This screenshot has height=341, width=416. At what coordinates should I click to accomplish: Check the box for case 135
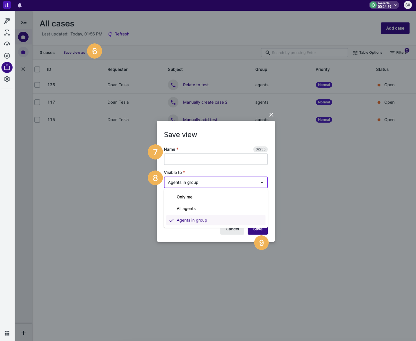pos(37,85)
